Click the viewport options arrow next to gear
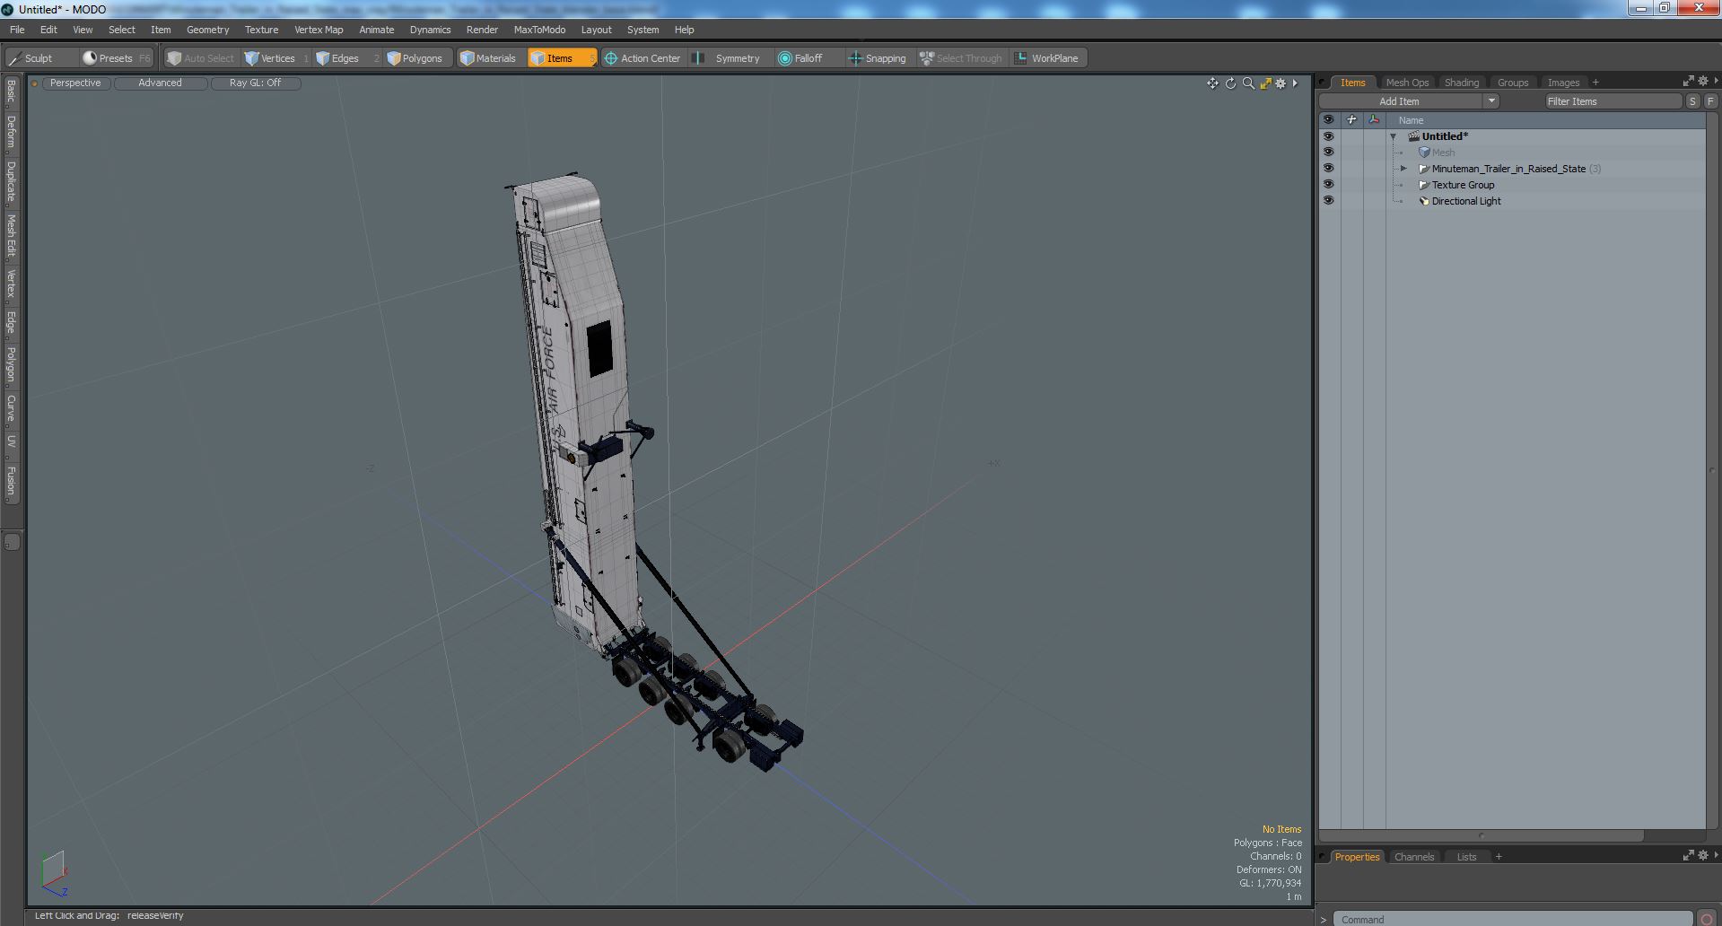Screen dimensions: 1722x926 pyautogui.click(x=1295, y=83)
